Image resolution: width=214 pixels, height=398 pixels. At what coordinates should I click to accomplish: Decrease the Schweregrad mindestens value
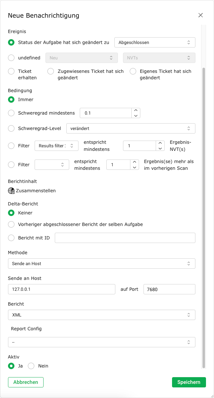tap(136, 116)
